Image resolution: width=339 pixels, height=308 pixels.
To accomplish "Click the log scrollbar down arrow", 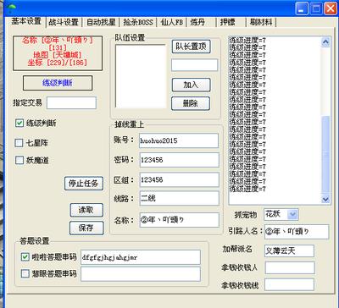I will [x=325, y=200].
